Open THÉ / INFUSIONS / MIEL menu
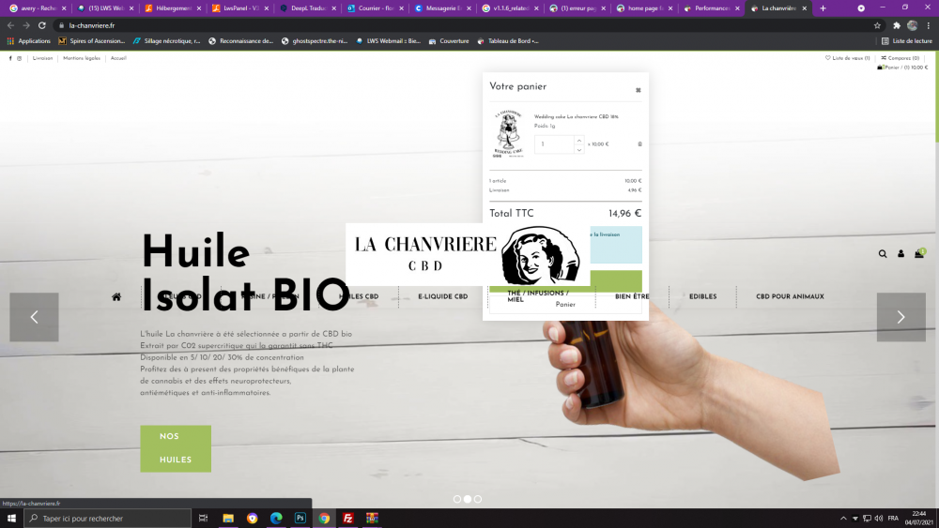The height and width of the screenshot is (528, 939). point(538,296)
